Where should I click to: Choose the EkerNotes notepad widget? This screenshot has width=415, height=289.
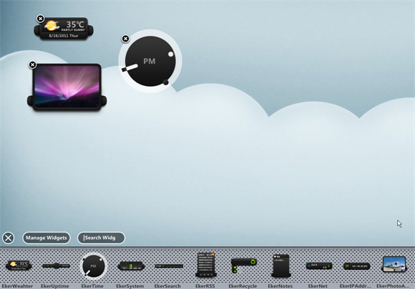coord(280,265)
